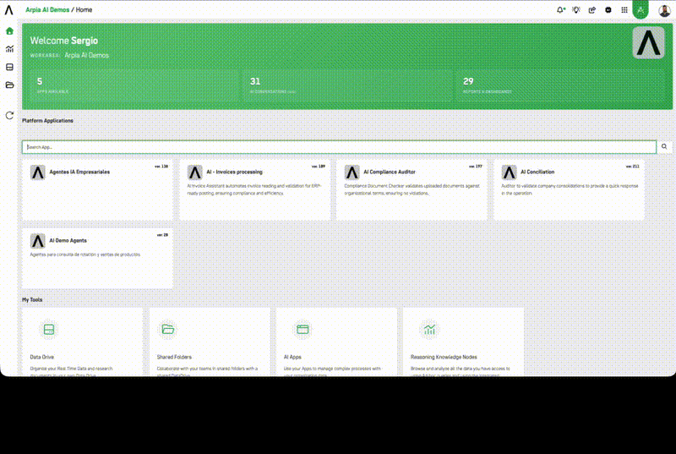Click the Platform Applications heading
This screenshot has width=676, height=454.
tap(47, 121)
